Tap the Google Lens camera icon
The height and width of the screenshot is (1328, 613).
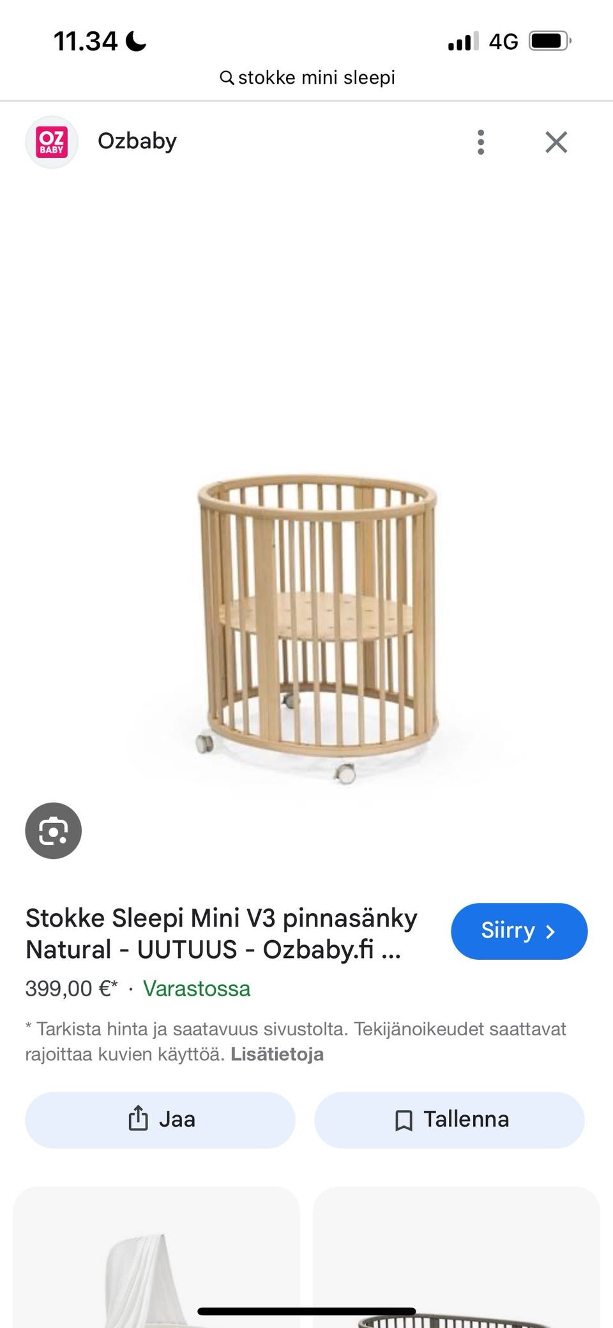click(x=53, y=830)
